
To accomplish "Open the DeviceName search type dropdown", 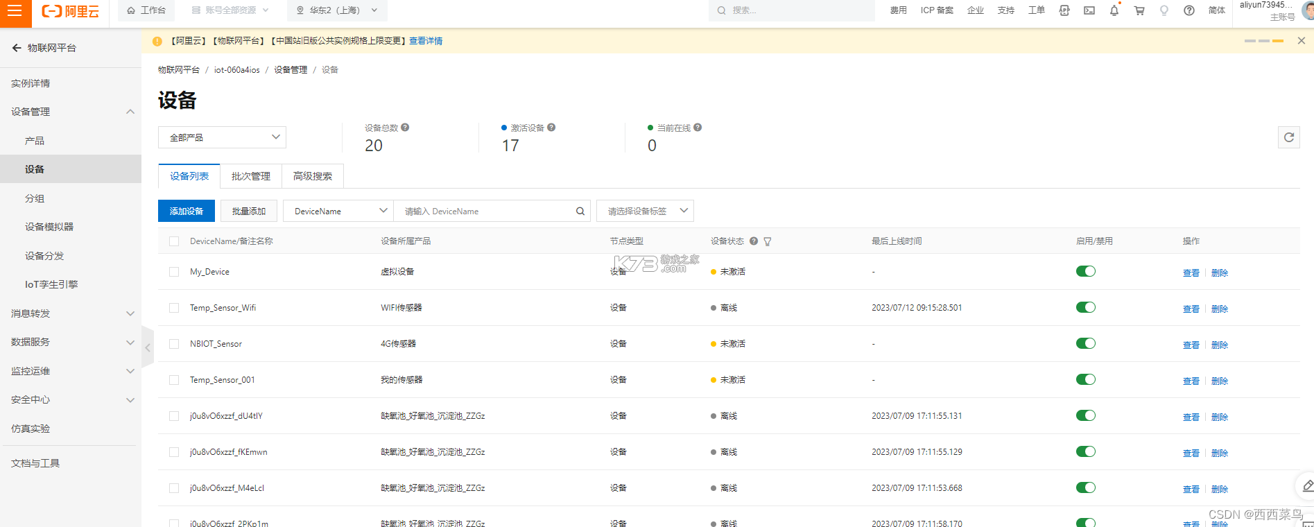I will pos(338,211).
